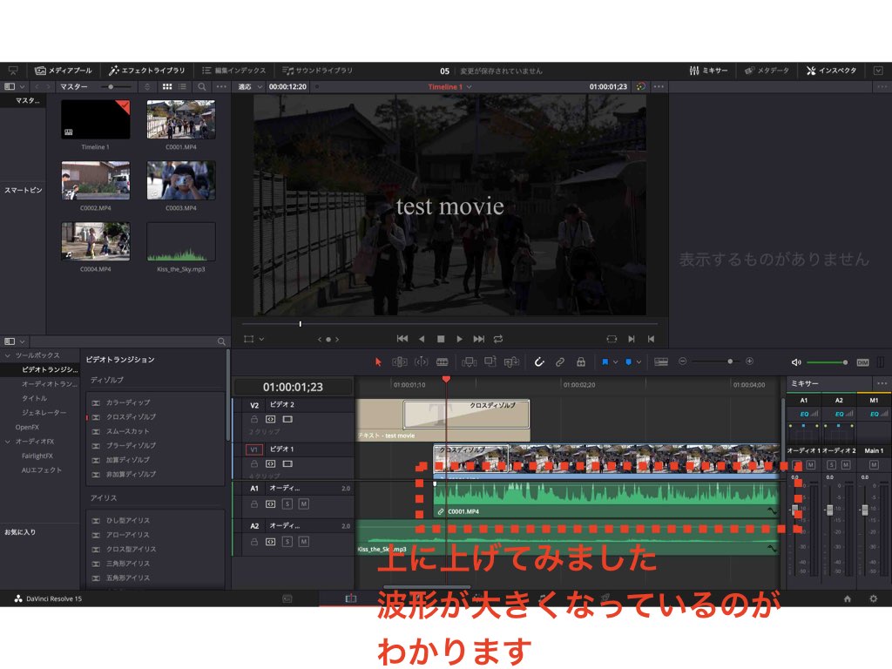892x669 pixels.
Task: Mute the A2 audio track in timeline
Action: [304, 542]
